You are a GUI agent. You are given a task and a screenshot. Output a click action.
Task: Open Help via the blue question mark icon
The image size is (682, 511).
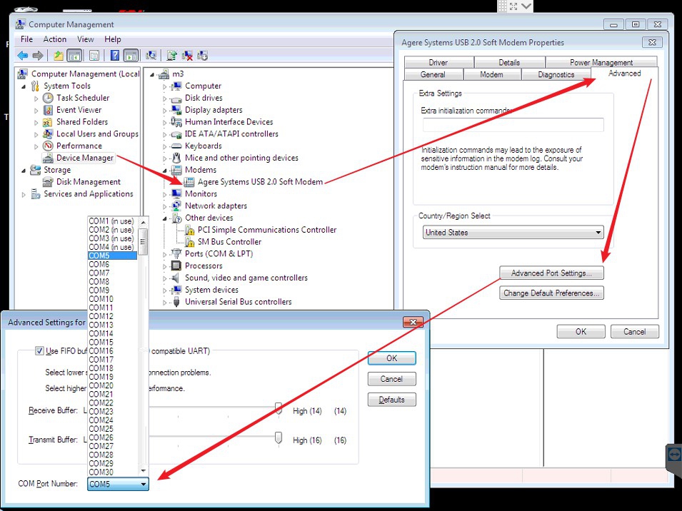coord(115,56)
